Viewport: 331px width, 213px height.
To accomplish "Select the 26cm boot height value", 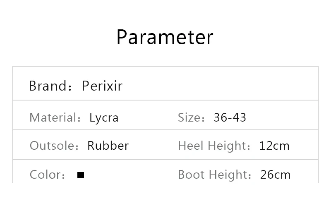I will coord(275,175).
